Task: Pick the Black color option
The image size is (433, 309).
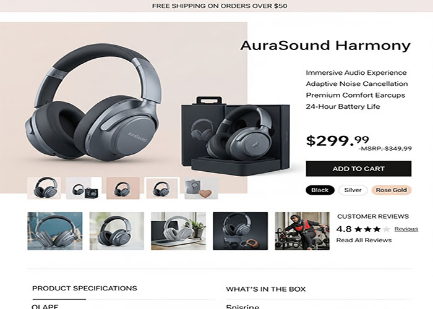Action: coord(320,190)
